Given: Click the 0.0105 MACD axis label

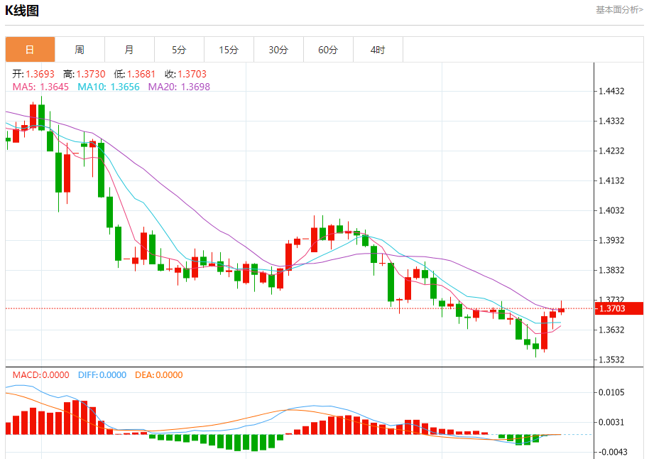Looking at the screenshot, I should (x=611, y=392).
